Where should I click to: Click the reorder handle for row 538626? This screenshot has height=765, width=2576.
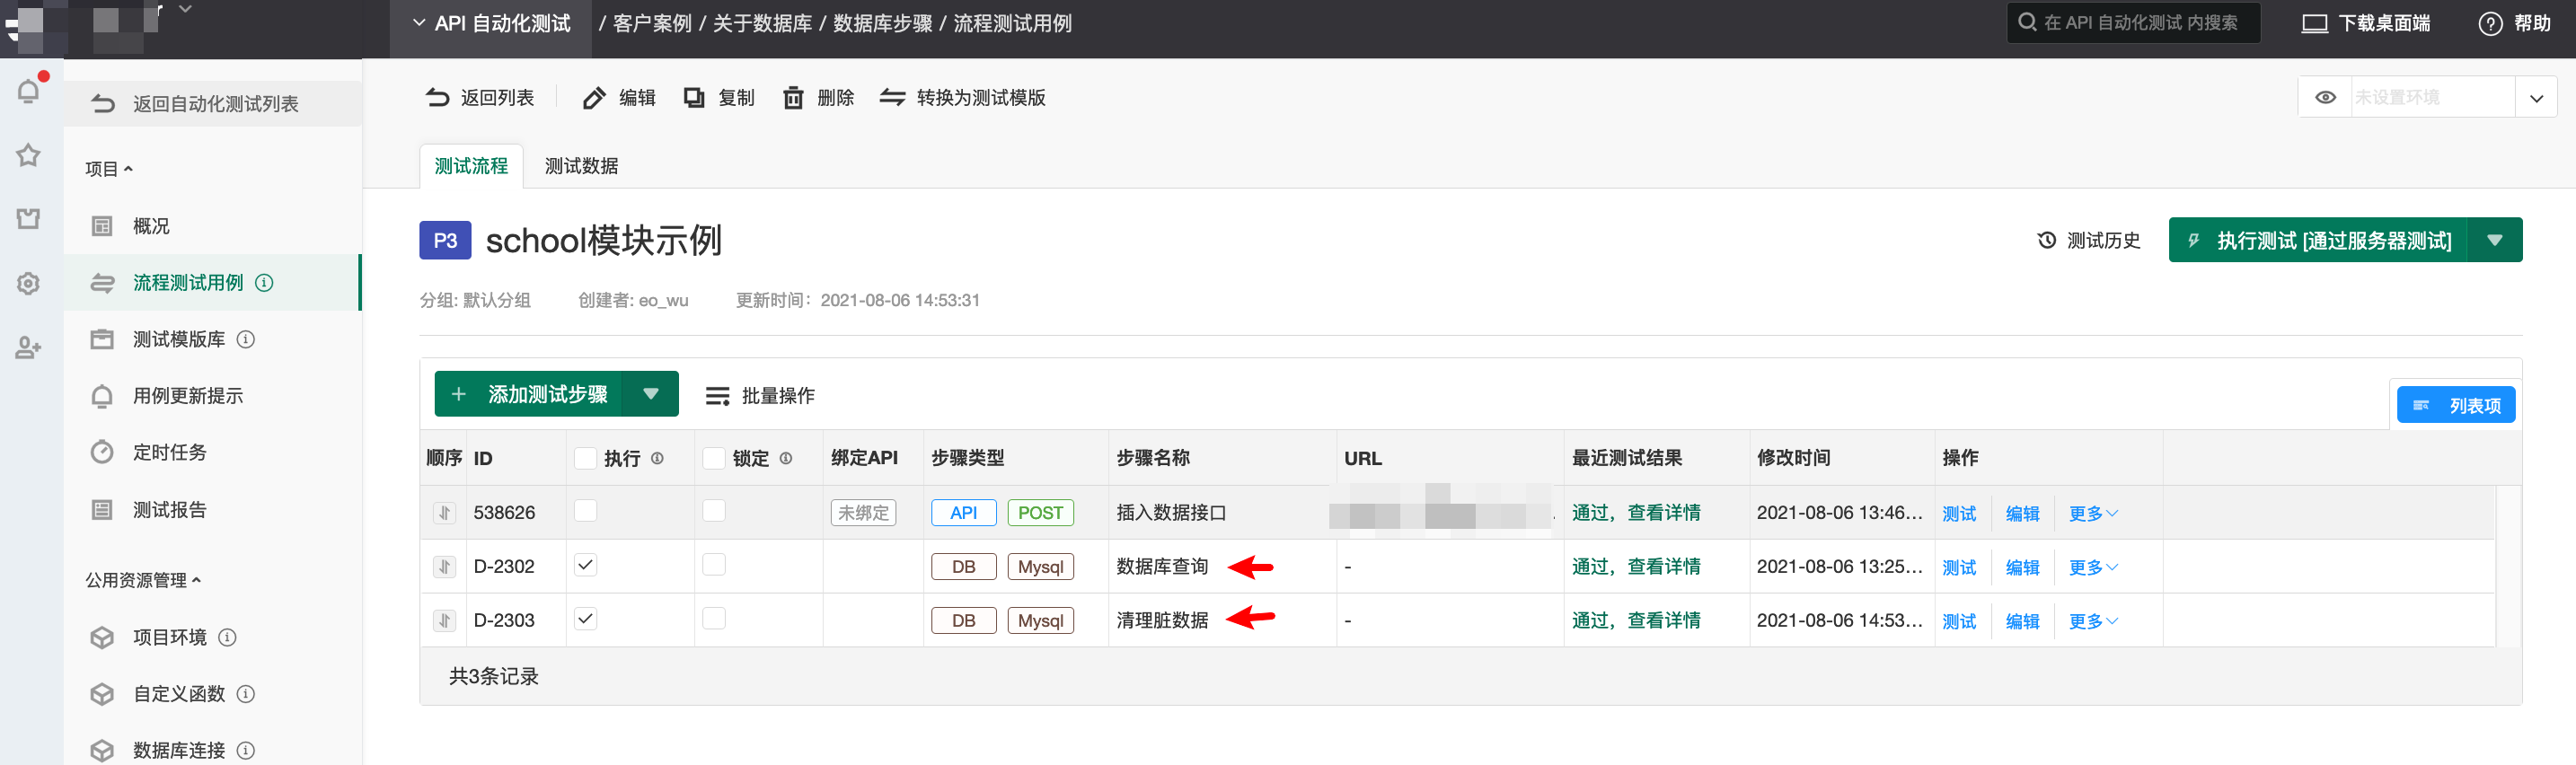tap(444, 513)
